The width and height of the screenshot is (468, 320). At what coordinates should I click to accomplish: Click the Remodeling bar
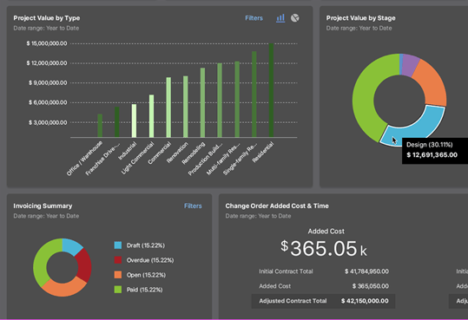pos(202,102)
